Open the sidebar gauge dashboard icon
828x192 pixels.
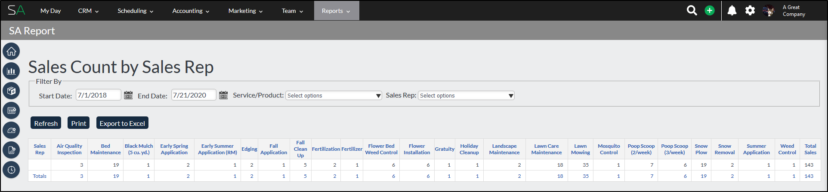point(11,131)
